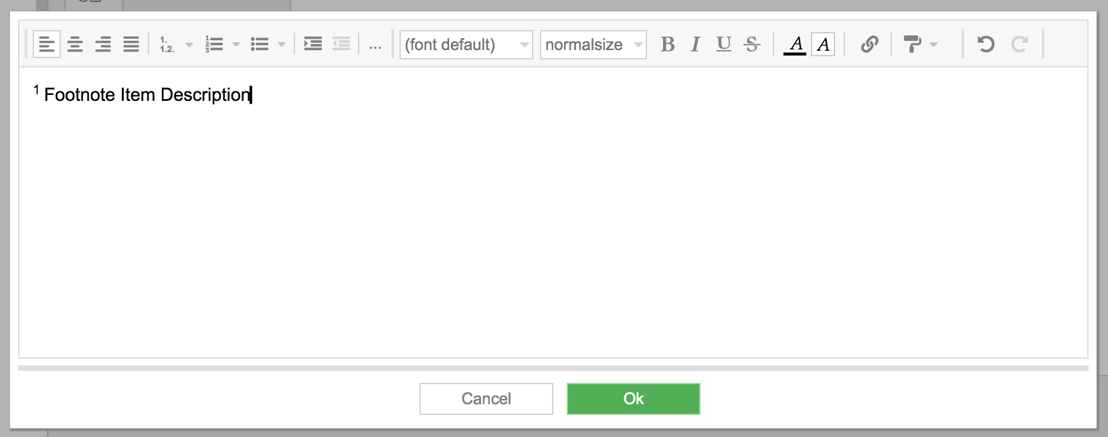
Task: Undo the last edit
Action: tap(986, 45)
